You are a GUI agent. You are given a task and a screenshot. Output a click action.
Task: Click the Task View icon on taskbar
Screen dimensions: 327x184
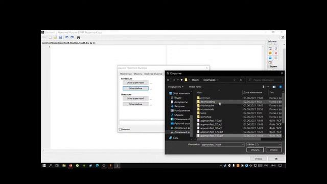point(57,166)
